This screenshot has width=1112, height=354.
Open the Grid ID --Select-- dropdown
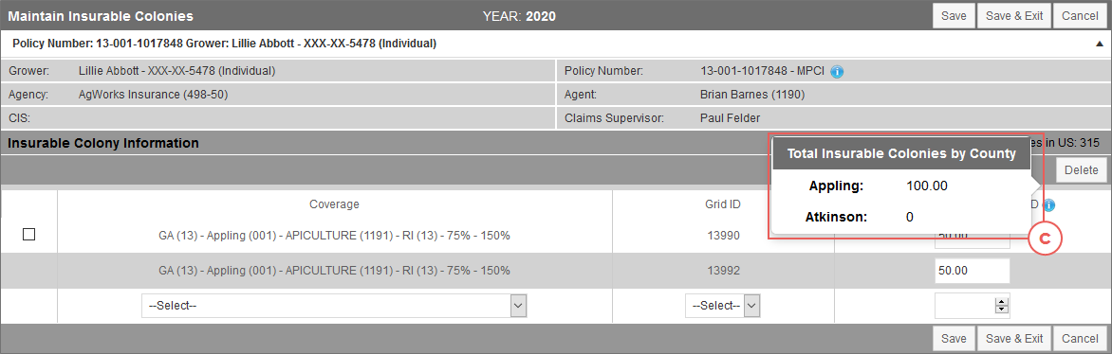[x=723, y=306]
